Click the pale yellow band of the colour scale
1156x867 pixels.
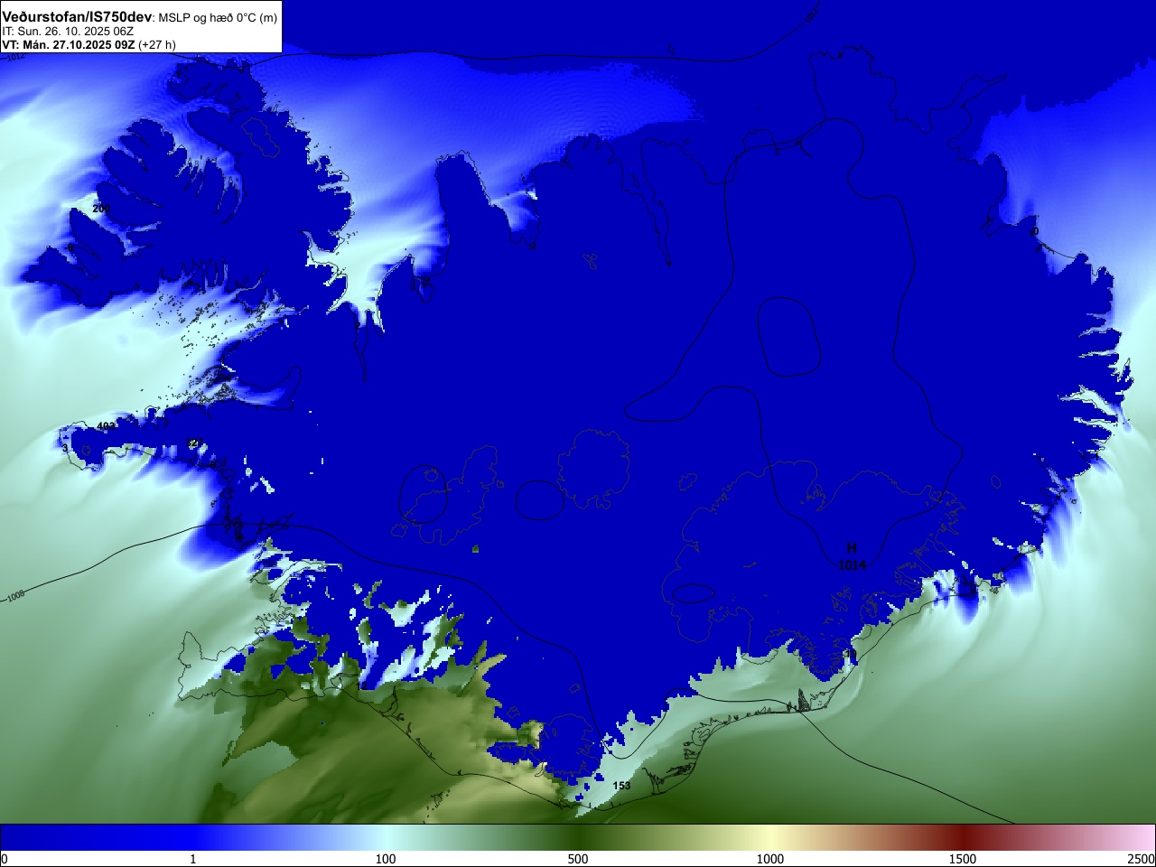[770, 837]
